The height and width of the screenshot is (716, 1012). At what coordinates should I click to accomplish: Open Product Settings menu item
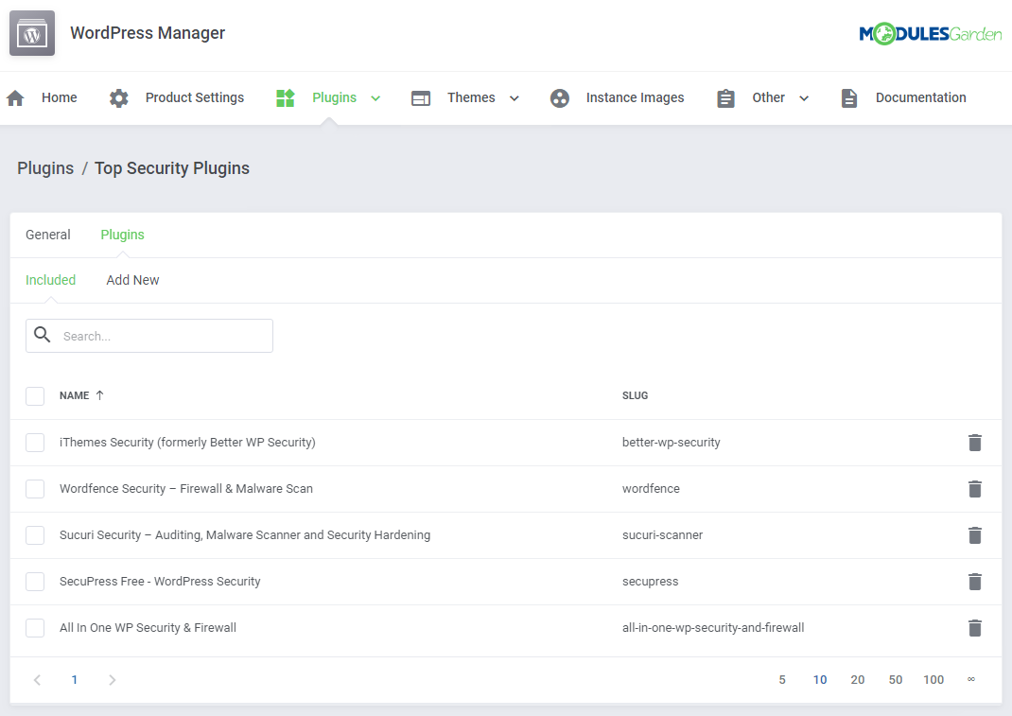(x=194, y=97)
